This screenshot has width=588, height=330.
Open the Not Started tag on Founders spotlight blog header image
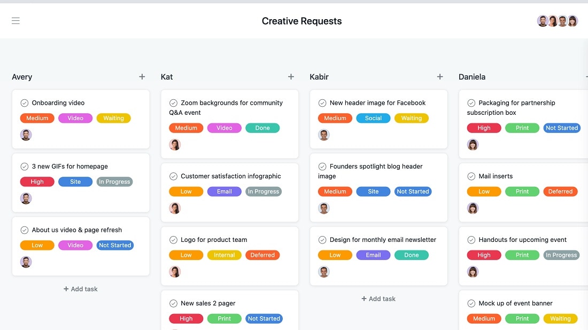[x=413, y=191]
